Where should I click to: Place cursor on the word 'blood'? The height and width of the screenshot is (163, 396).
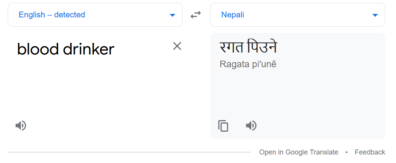[37, 49]
